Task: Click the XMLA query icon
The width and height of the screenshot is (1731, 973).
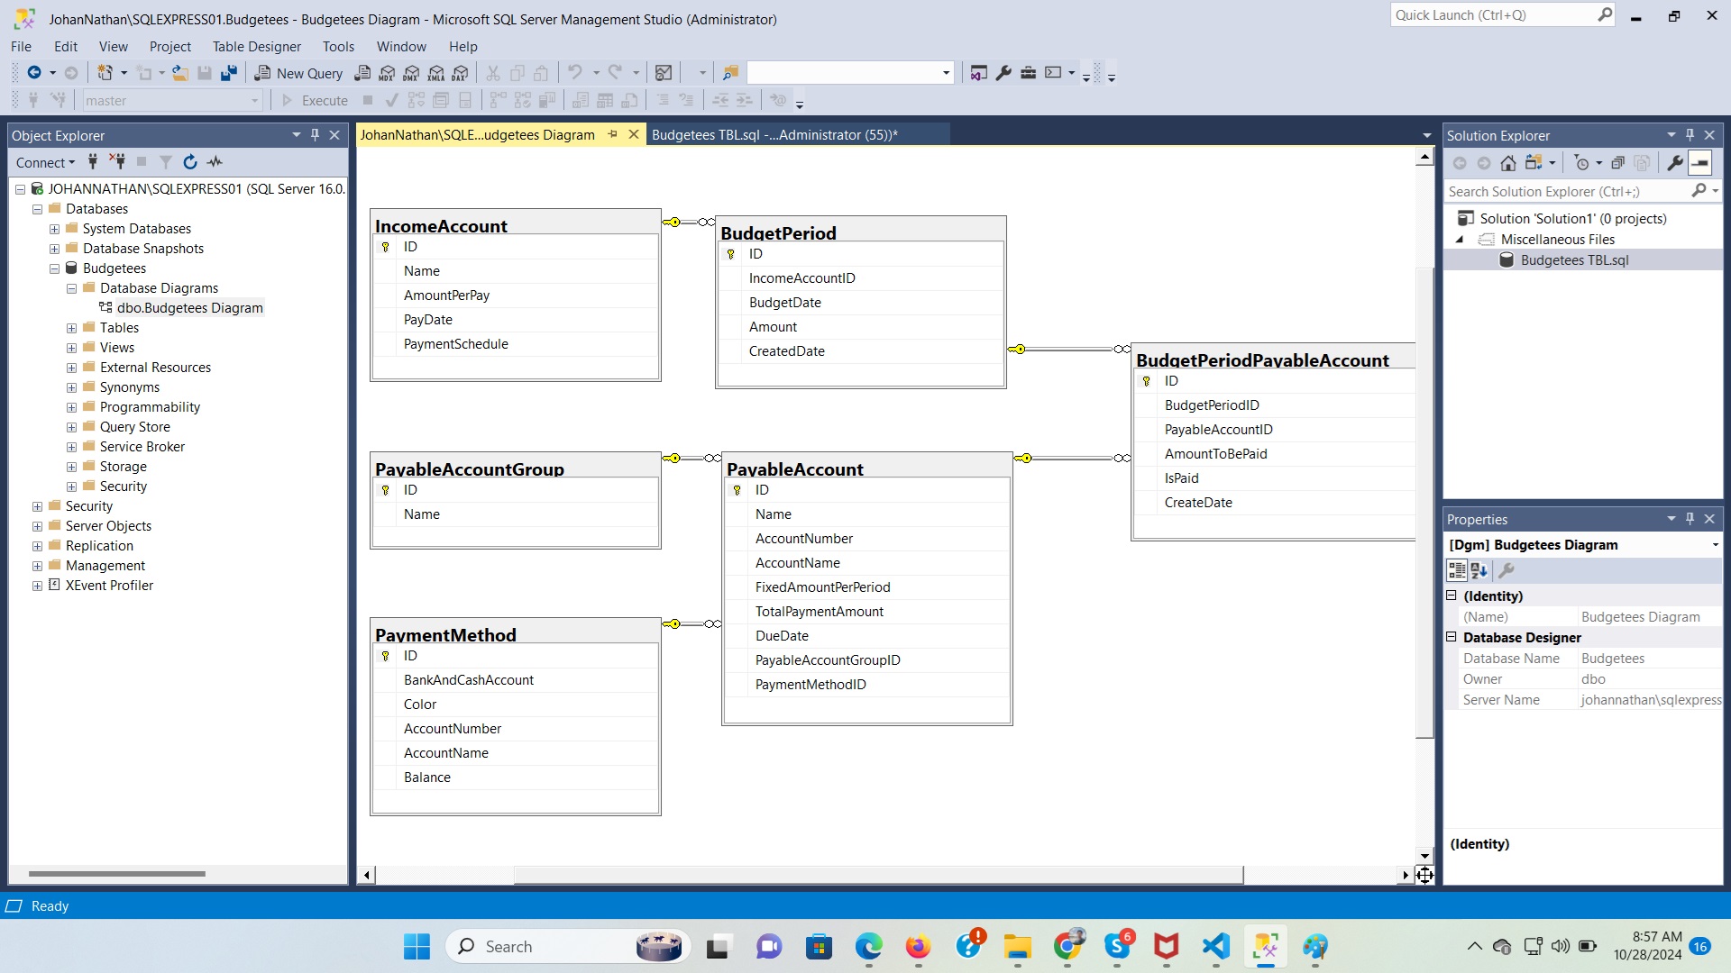Action: coord(436,73)
